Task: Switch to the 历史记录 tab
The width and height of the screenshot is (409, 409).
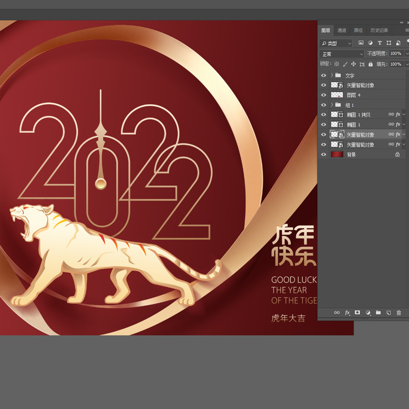Action: (379, 30)
